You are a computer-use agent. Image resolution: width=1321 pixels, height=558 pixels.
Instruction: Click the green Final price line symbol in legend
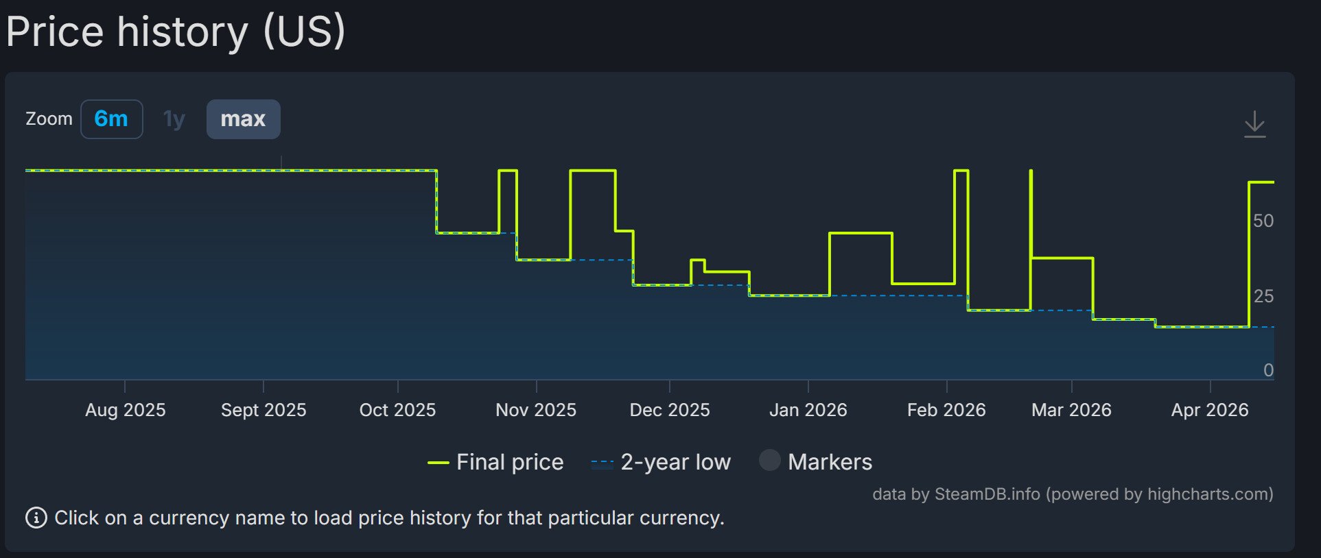tap(439, 461)
